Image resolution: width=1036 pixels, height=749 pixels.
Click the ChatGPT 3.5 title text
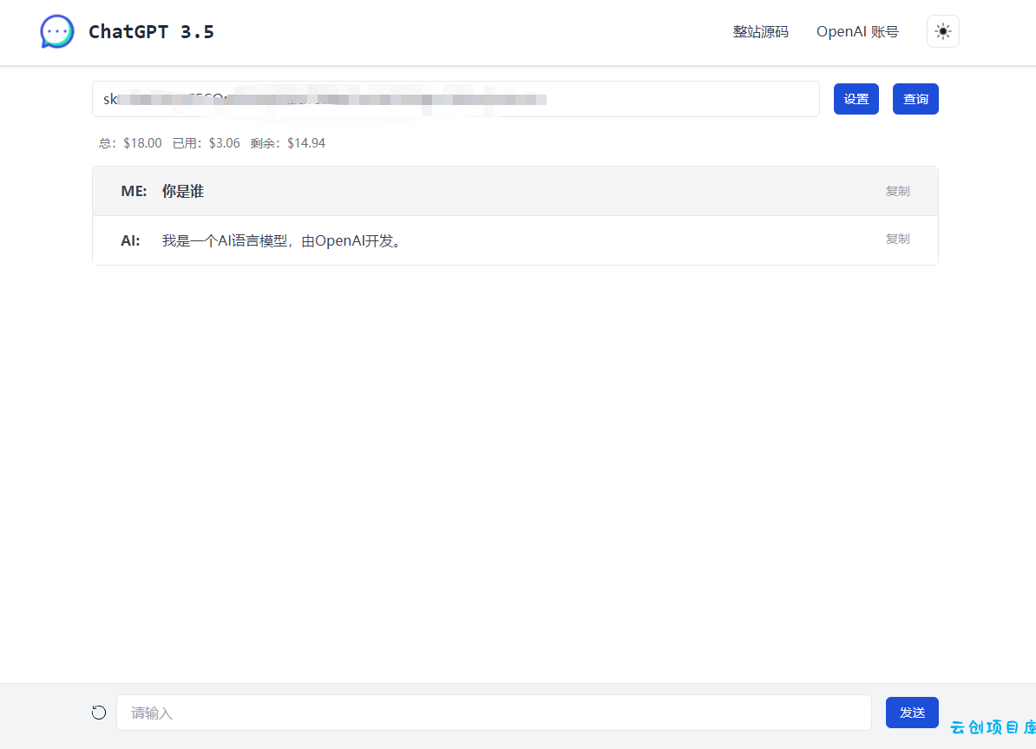point(151,32)
